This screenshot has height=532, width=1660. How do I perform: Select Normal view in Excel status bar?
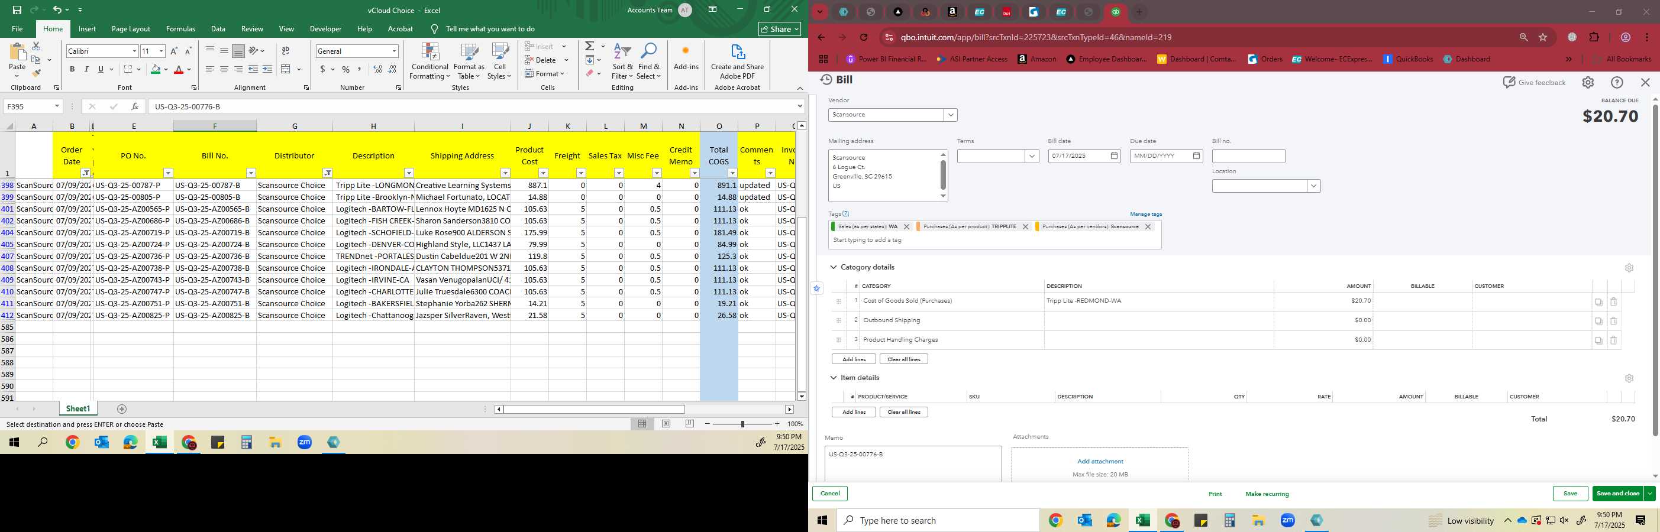click(642, 424)
